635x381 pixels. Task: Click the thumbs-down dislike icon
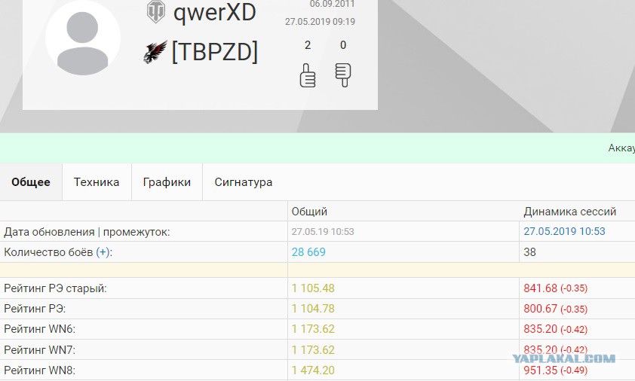(x=343, y=75)
